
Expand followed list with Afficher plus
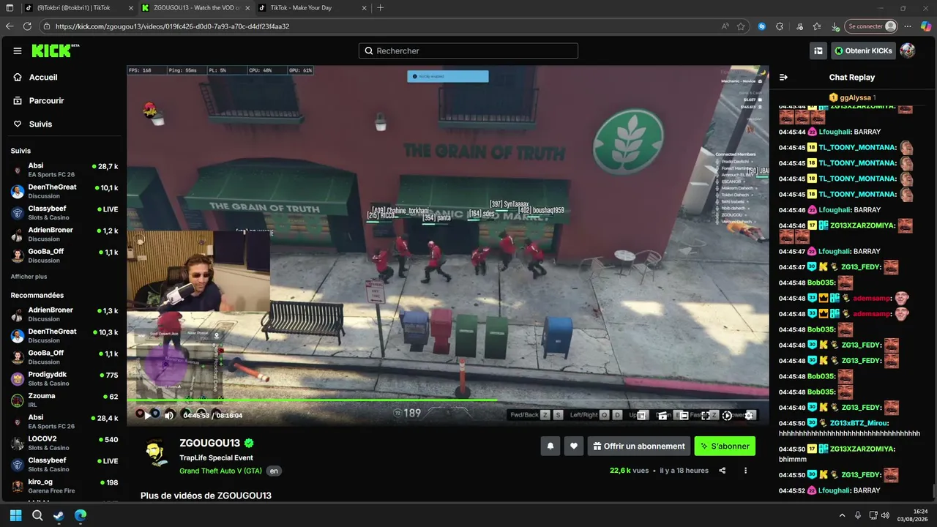click(29, 277)
